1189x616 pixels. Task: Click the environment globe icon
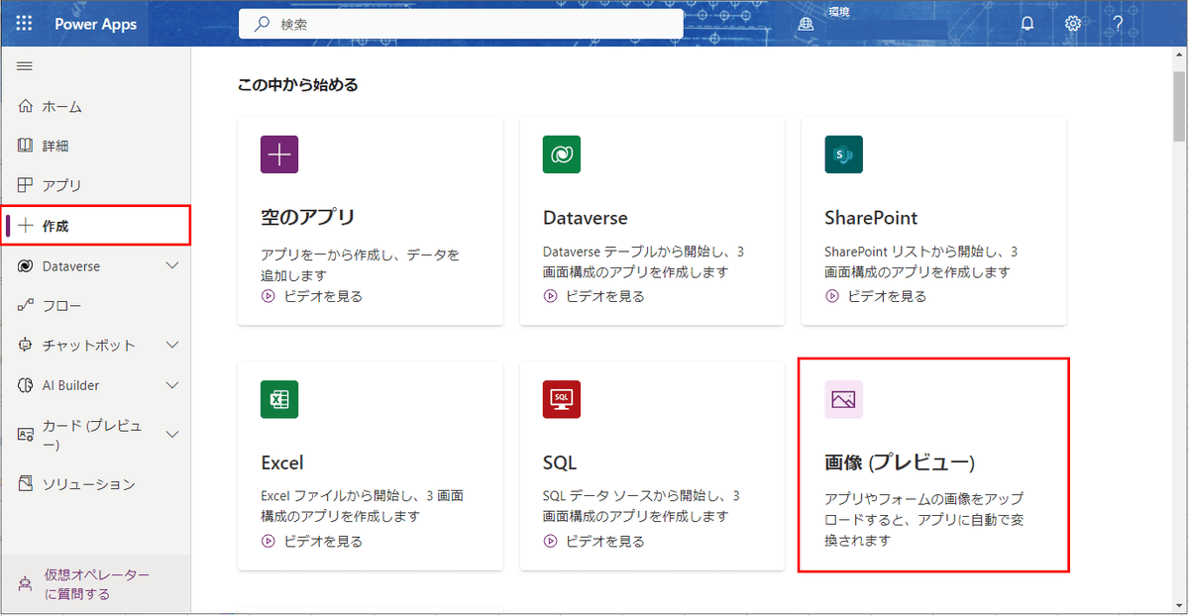pyautogui.click(x=806, y=25)
